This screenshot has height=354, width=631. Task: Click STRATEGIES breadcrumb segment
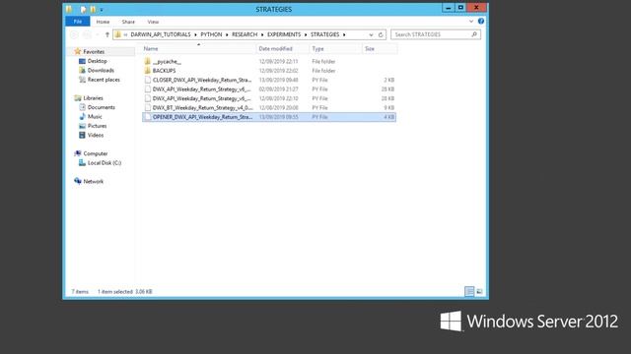pyautogui.click(x=324, y=34)
